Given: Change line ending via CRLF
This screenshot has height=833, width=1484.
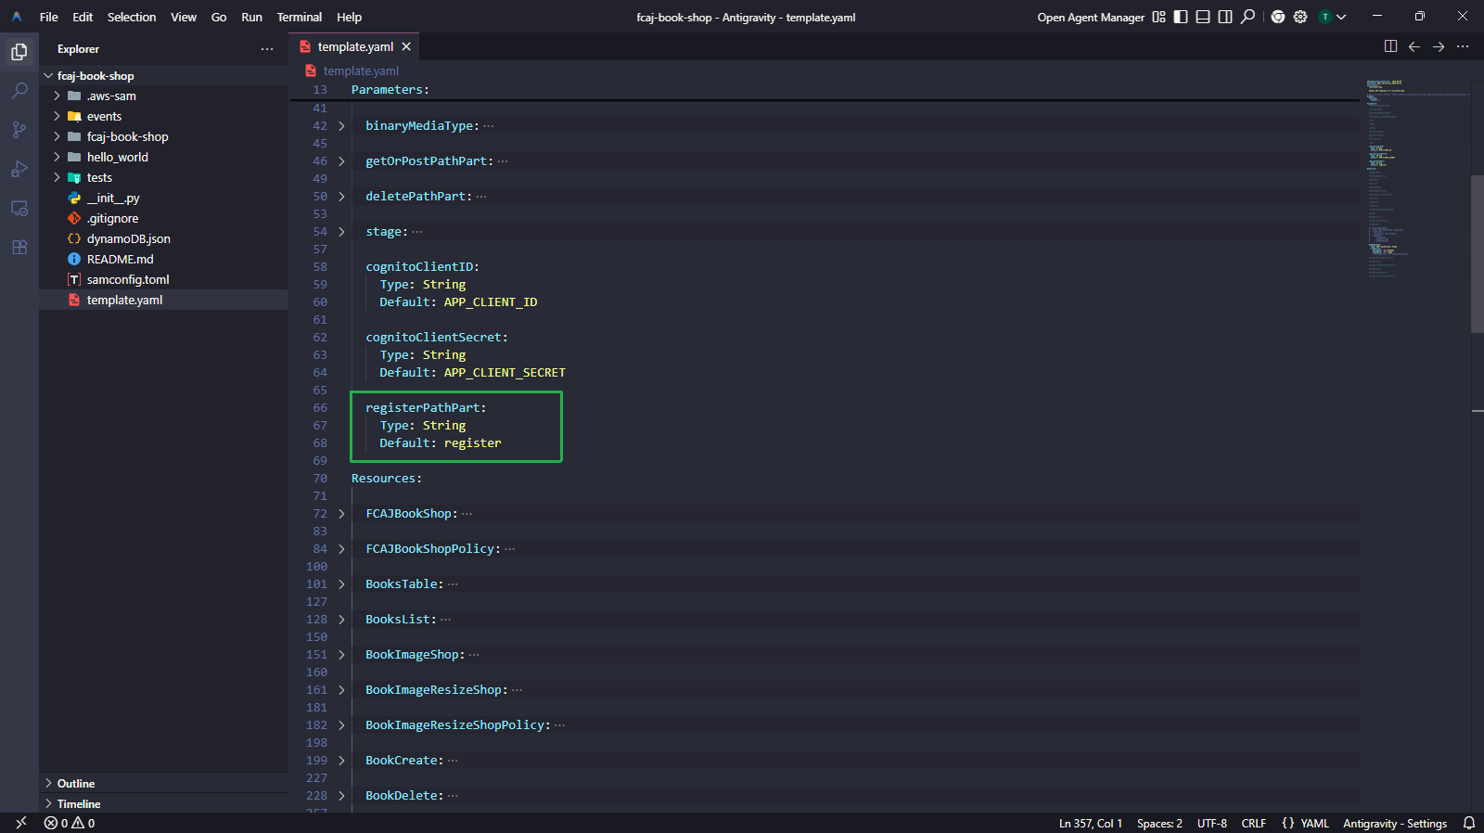Looking at the screenshot, I should pyautogui.click(x=1254, y=824).
